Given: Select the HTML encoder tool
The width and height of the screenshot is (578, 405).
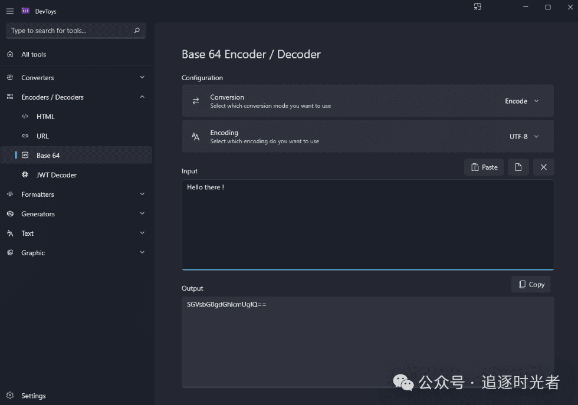Looking at the screenshot, I should point(45,117).
